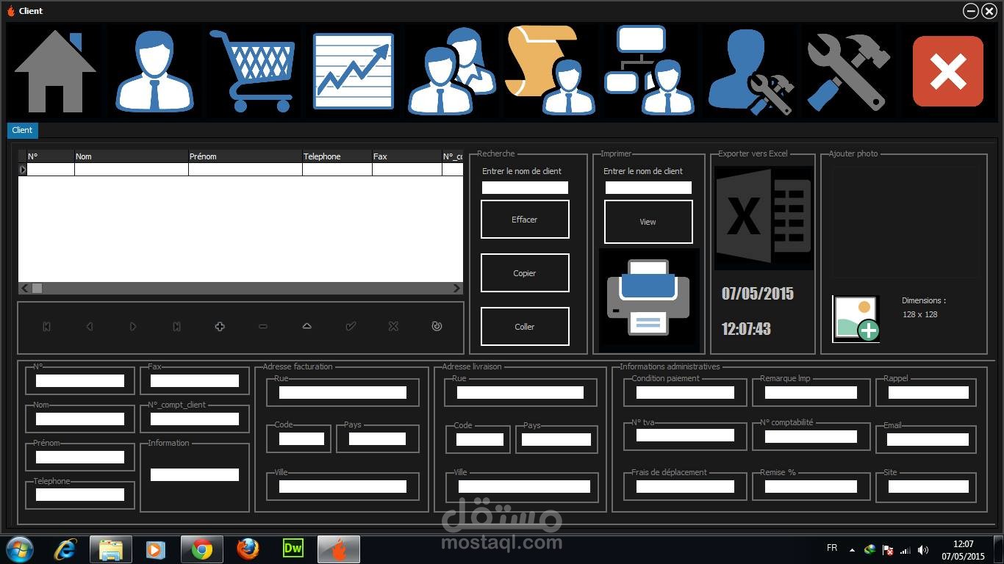Click the Telephone column header in grid

tap(337, 156)
